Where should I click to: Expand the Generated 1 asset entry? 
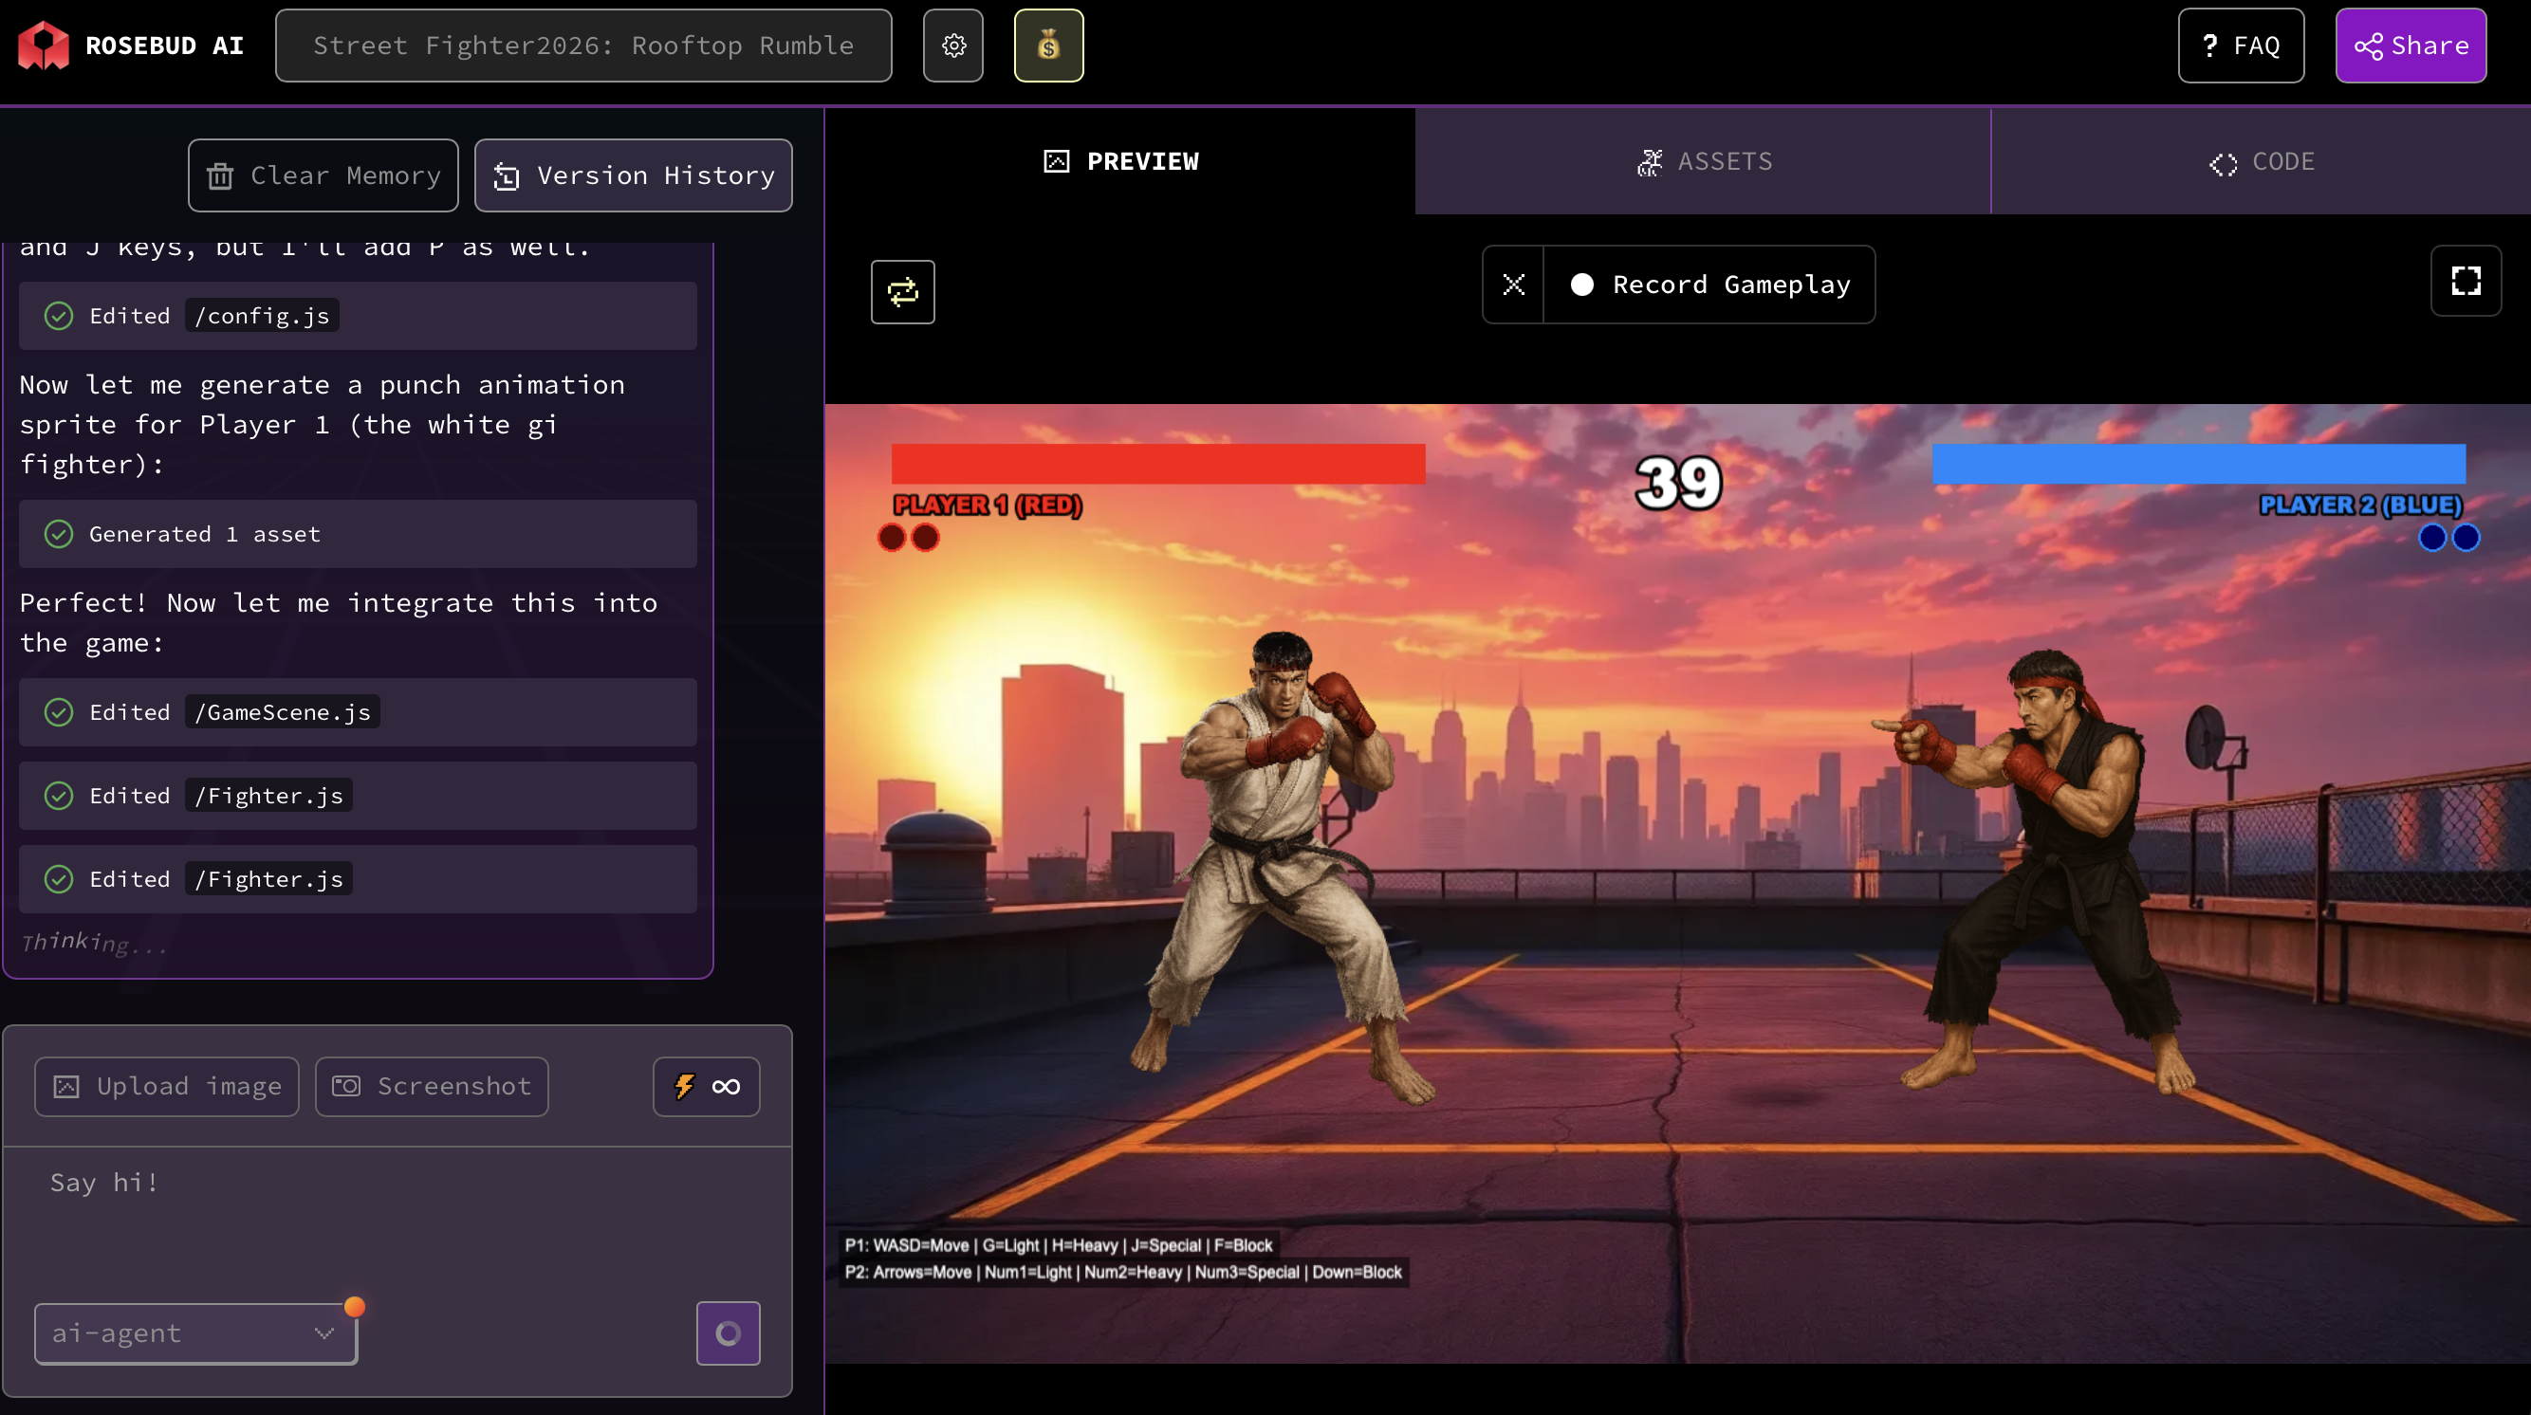[358, 533]
